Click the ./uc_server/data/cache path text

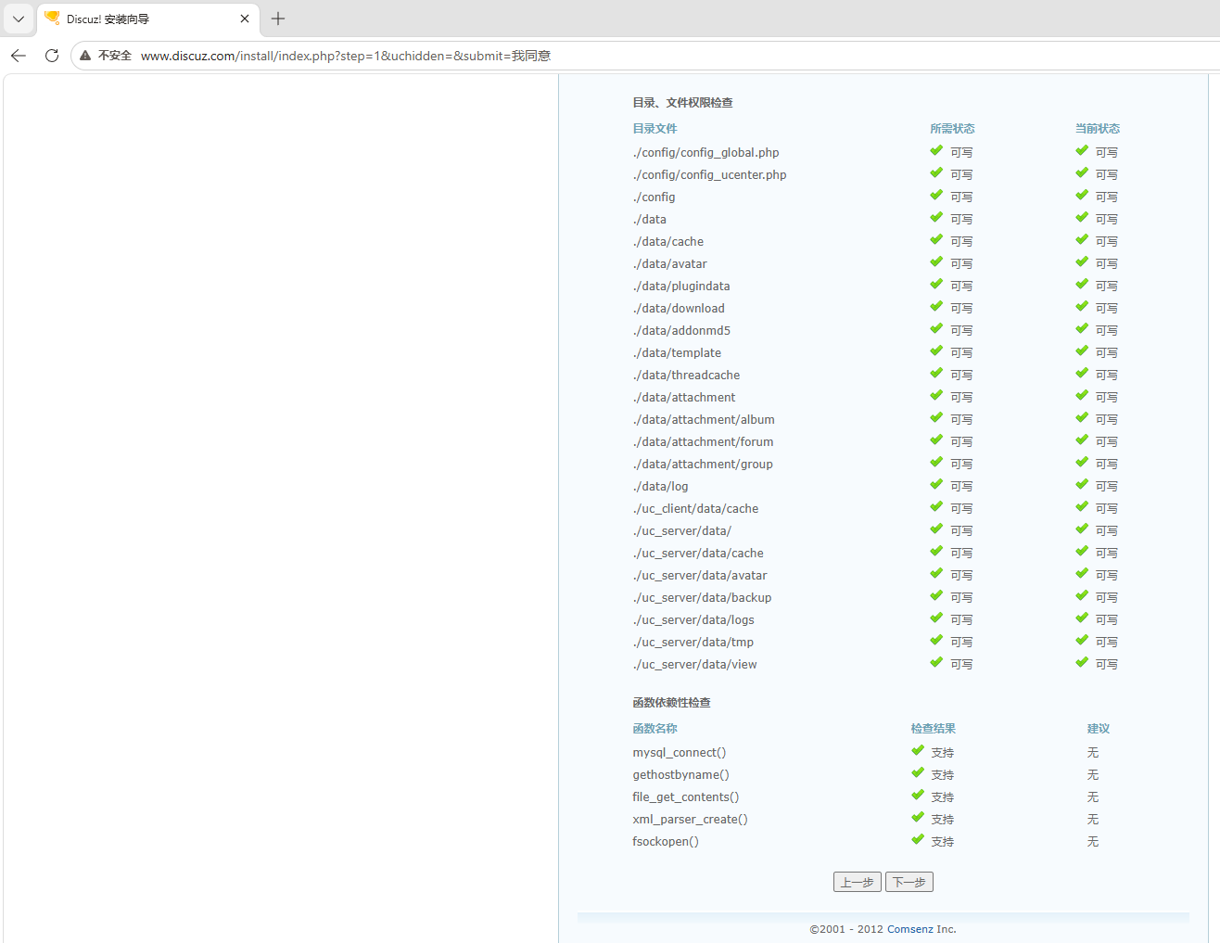click(x=698, y=554)
